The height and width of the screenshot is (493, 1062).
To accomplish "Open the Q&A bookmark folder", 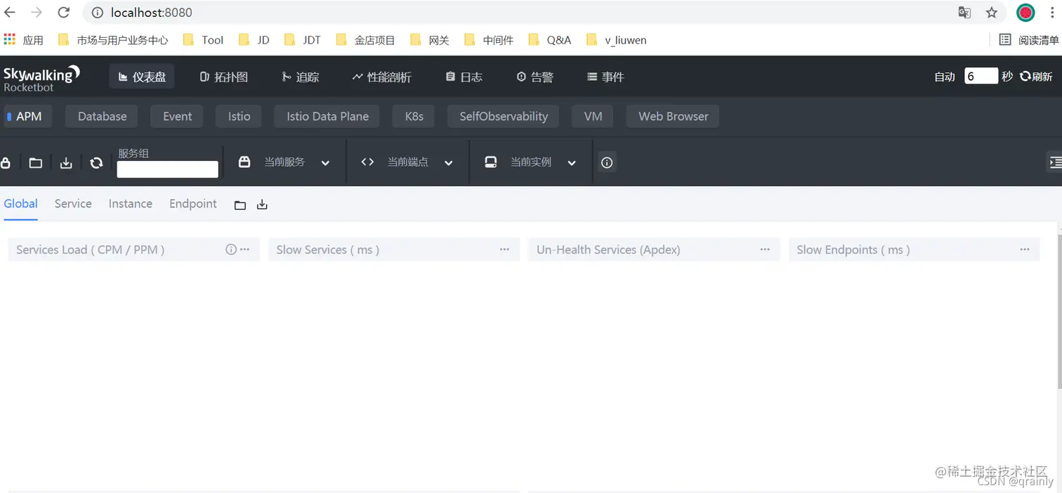I will (x=550, y=40).
